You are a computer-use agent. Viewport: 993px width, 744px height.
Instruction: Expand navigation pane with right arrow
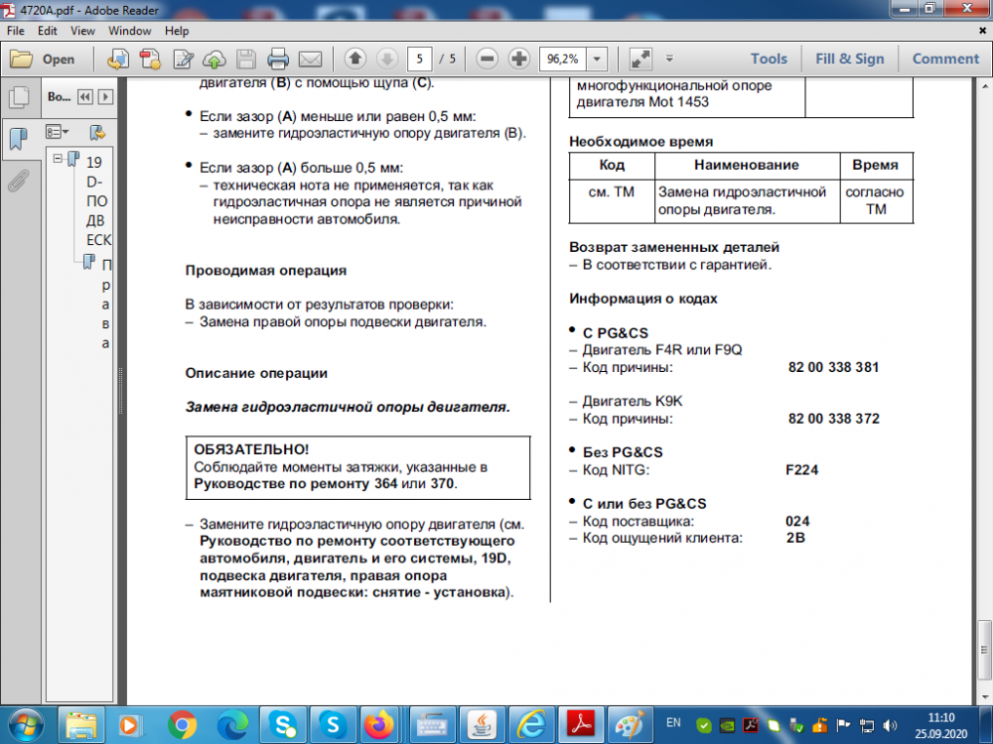pos(106,97)
